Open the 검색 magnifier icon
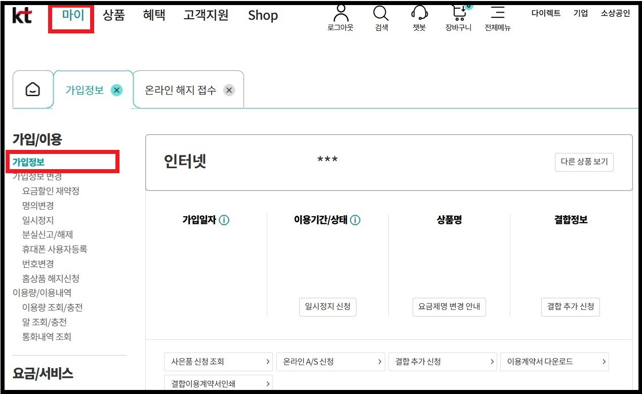The width and height of the screenshot is (642, 394). [381, 13]
